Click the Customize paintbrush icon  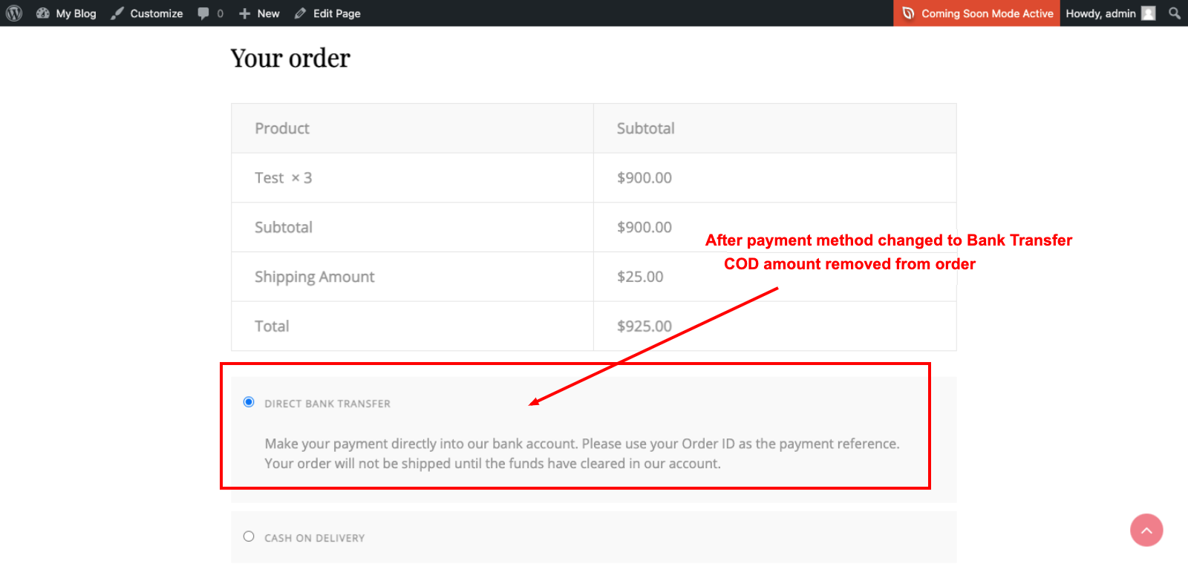coord(117,13)
